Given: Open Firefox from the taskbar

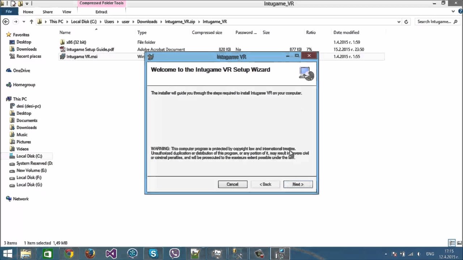Looking at the screenshot, I should coord(90,254).
